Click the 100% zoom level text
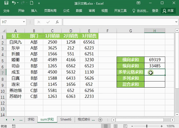 tap(171, 126)
